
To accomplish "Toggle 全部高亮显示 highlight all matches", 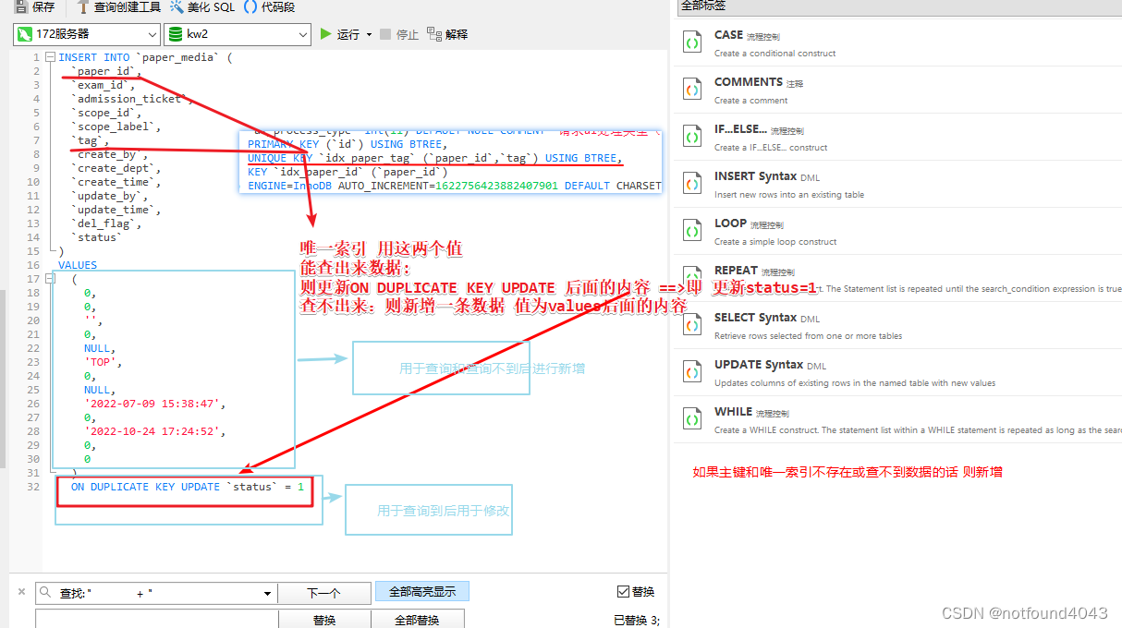I will tap(421, 591).
